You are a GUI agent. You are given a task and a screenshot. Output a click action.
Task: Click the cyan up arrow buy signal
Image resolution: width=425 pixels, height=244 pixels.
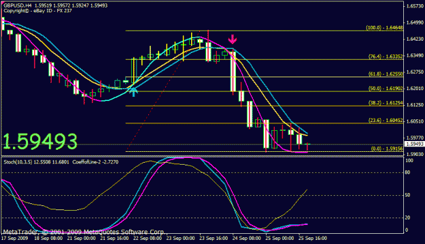pyautogui.click(x=133, y=92)
